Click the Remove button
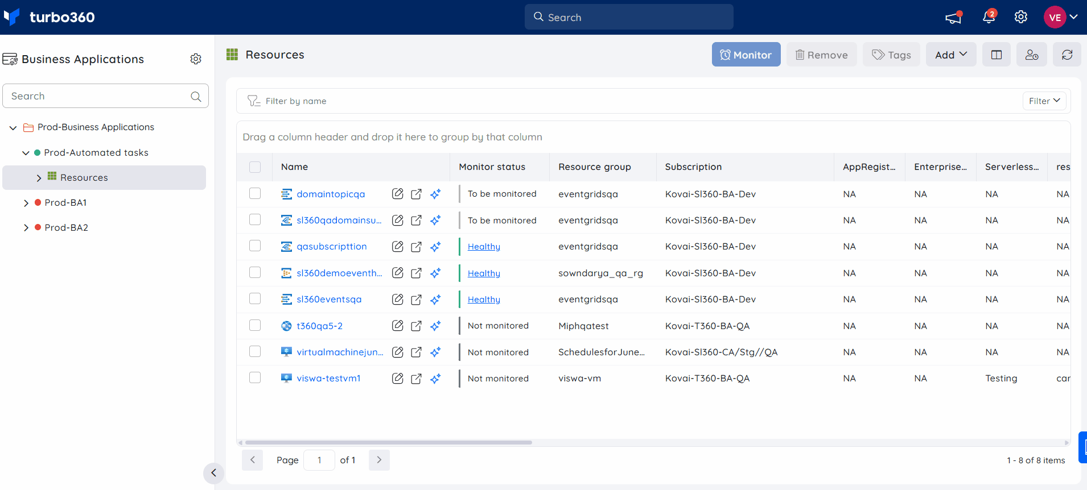The height and width of the screenshot is (490, 1087). [821, 55]
